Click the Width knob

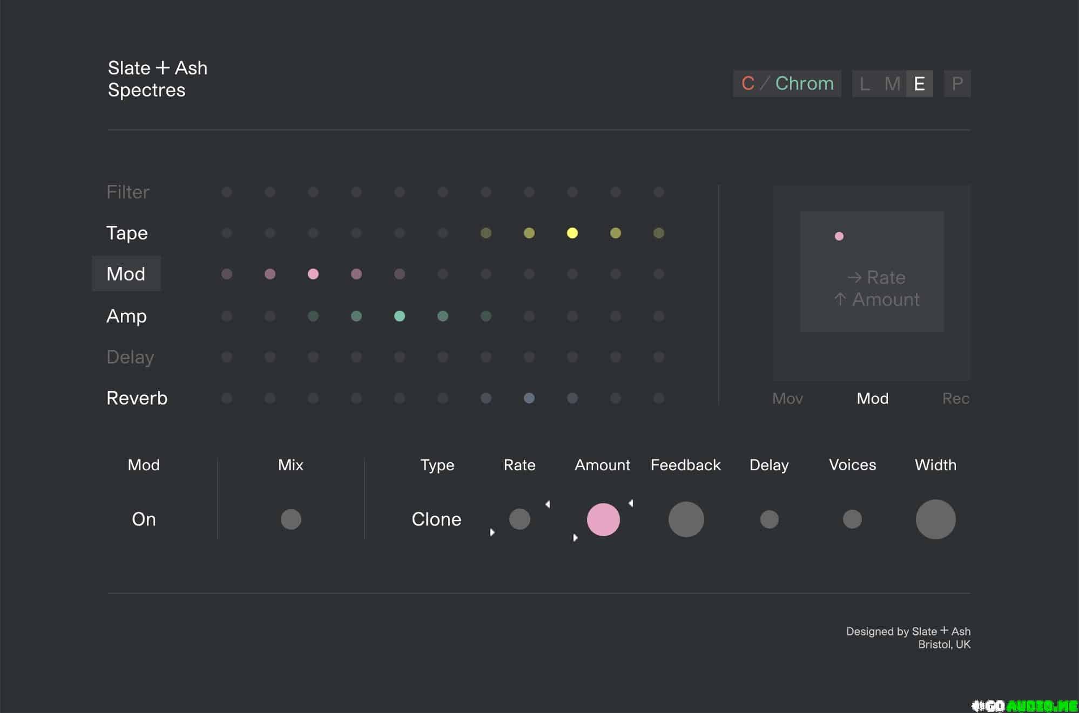coord(935,519)
